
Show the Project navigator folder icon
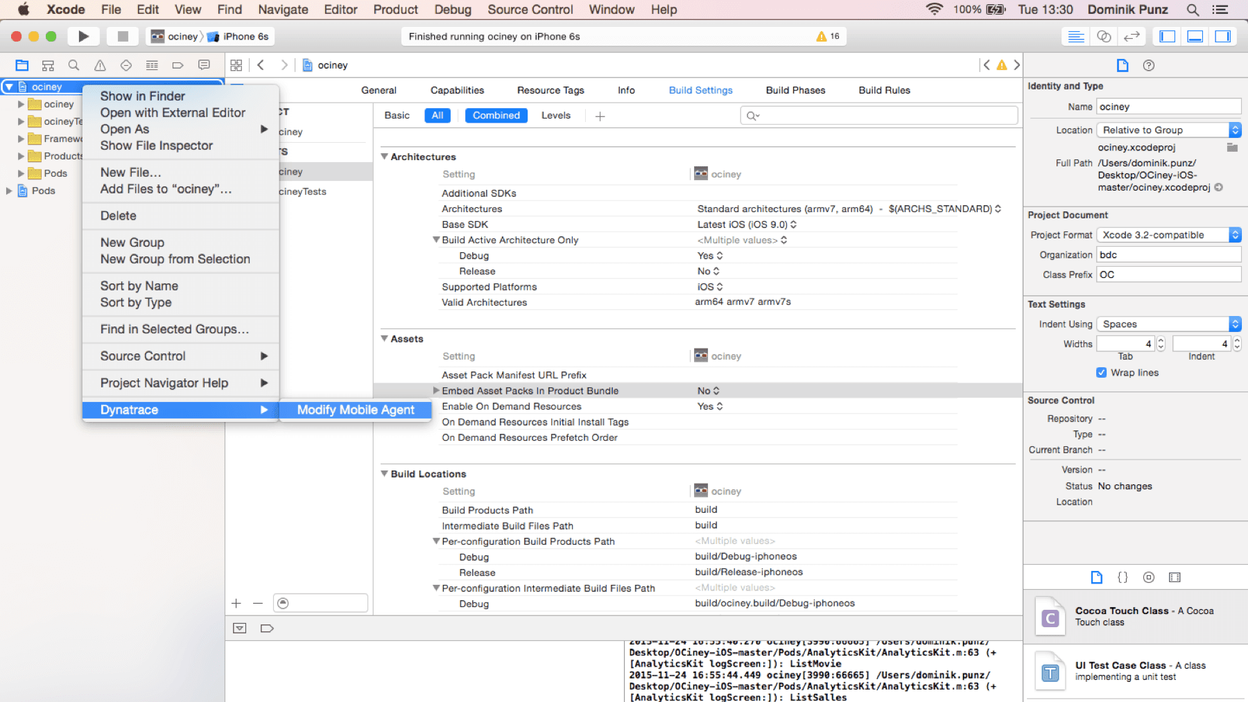[22, 65]
